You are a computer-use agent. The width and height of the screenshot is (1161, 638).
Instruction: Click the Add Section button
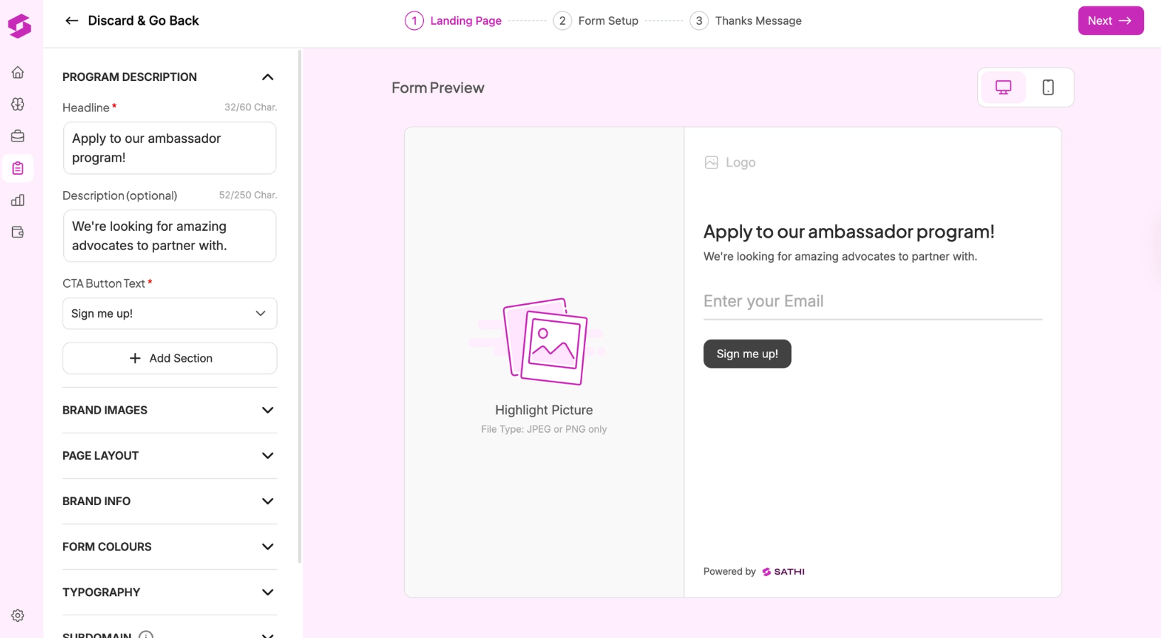coord(170,358)
